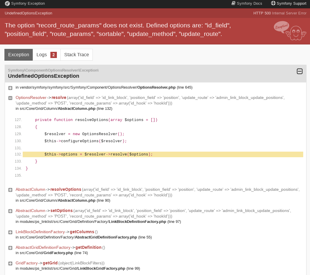Click the main error message about record_route_params
Screen dimensions: 310x275
pos(118,30)
